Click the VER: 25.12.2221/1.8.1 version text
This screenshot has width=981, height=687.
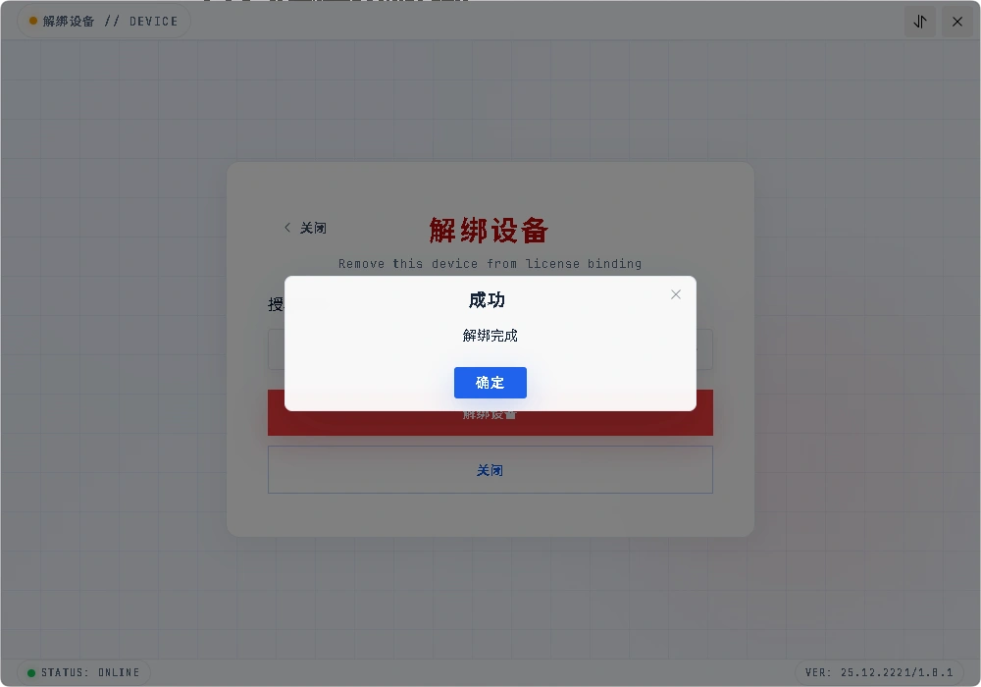click(x=880, y=672)
